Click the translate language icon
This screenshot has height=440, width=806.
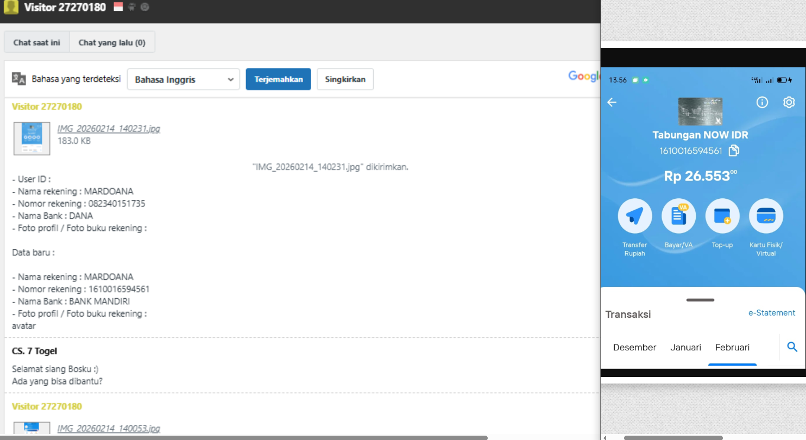19,79
